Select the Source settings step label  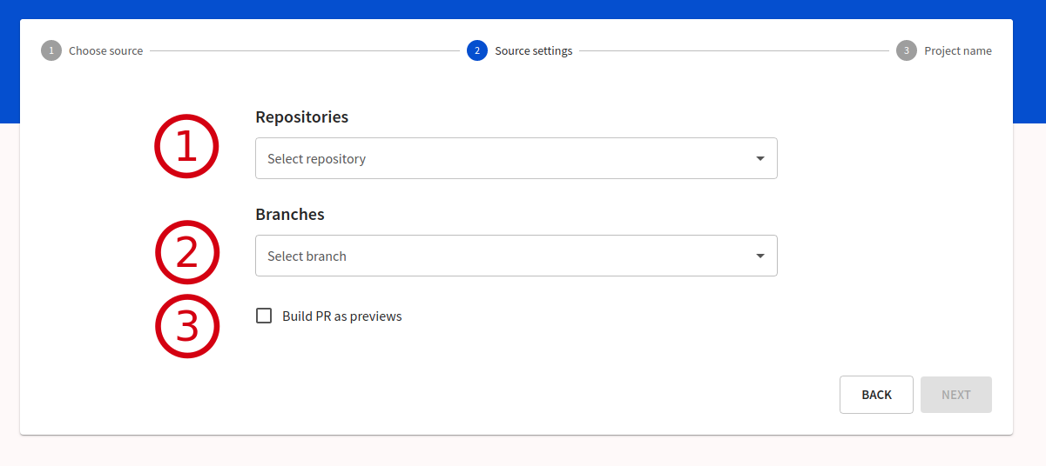click(534, 50)
